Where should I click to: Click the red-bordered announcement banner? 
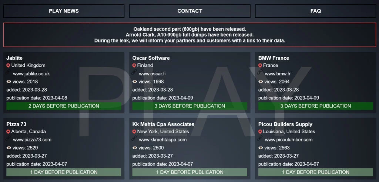[189, 35]
